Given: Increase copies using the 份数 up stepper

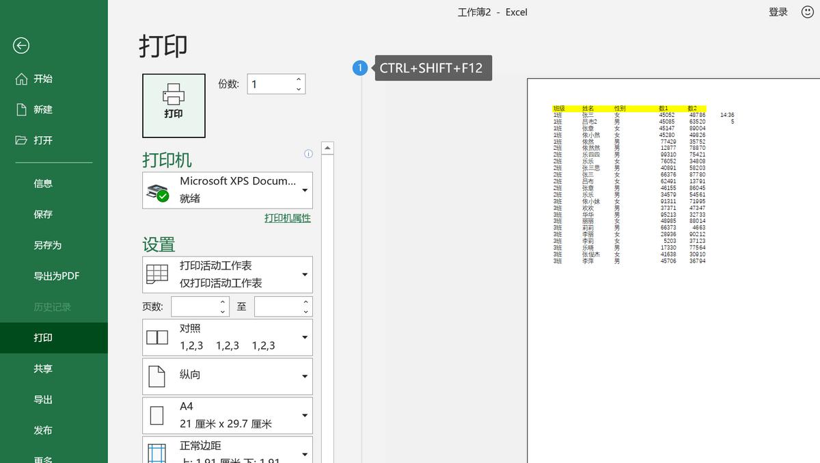Looking at the screenshot, I should point(298,79).
